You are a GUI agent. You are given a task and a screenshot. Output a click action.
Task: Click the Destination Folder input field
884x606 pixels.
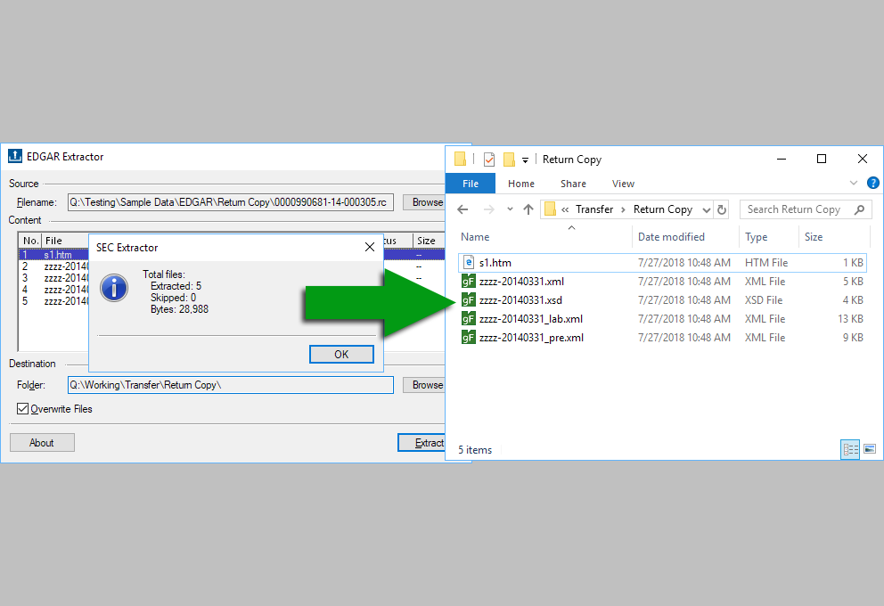coord(230,385)
